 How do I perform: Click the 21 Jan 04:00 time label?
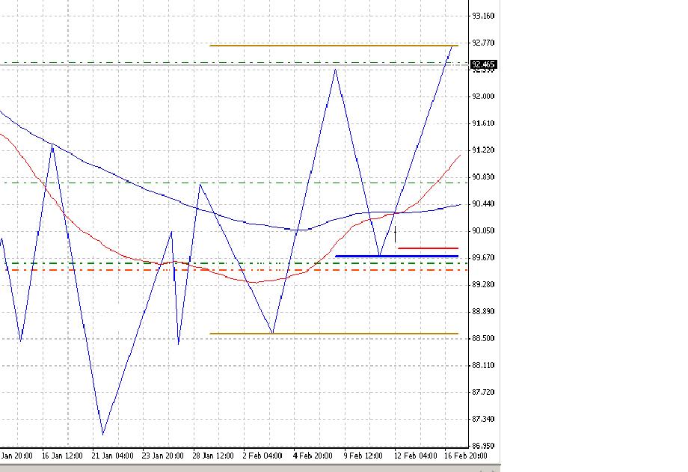click(112, 456)
